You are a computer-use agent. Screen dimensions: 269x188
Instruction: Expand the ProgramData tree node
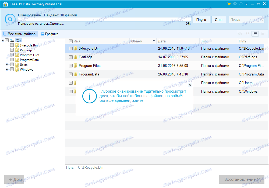[7, 60]
